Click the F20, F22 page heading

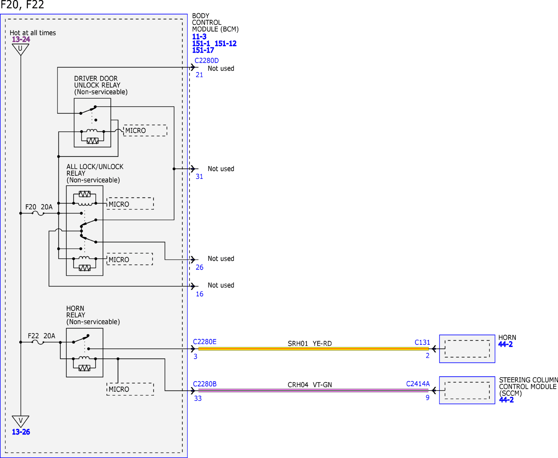point(22,4)
